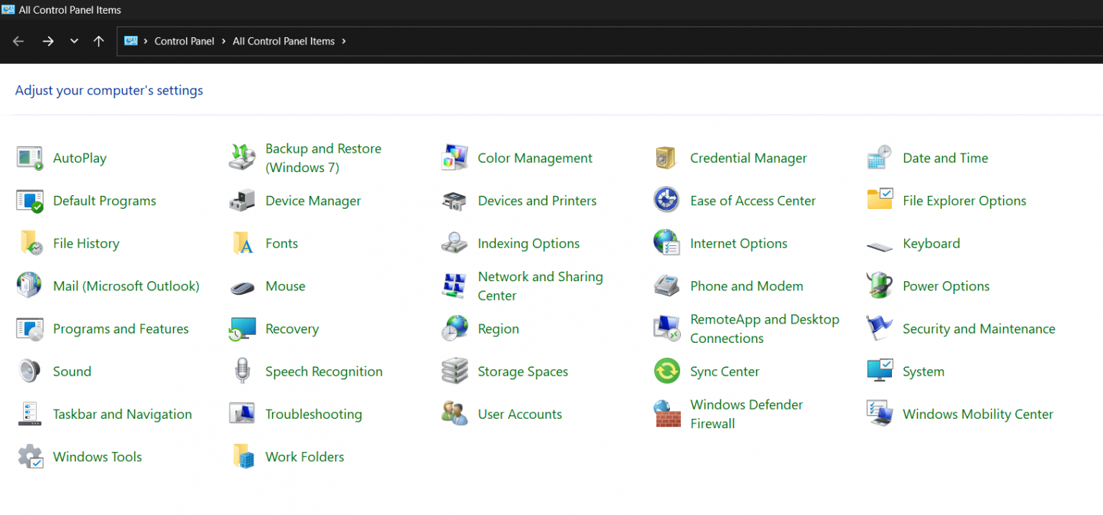Screen dimensions: 1103x515
Task: Go up one level with Up arrow
Action: coord(99,42)
